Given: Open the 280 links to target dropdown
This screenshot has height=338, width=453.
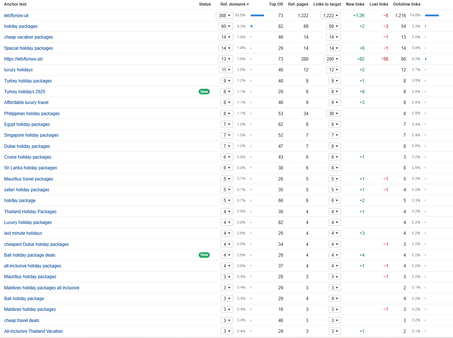Looking at the screenshot, I should click(x=330, y=59).
